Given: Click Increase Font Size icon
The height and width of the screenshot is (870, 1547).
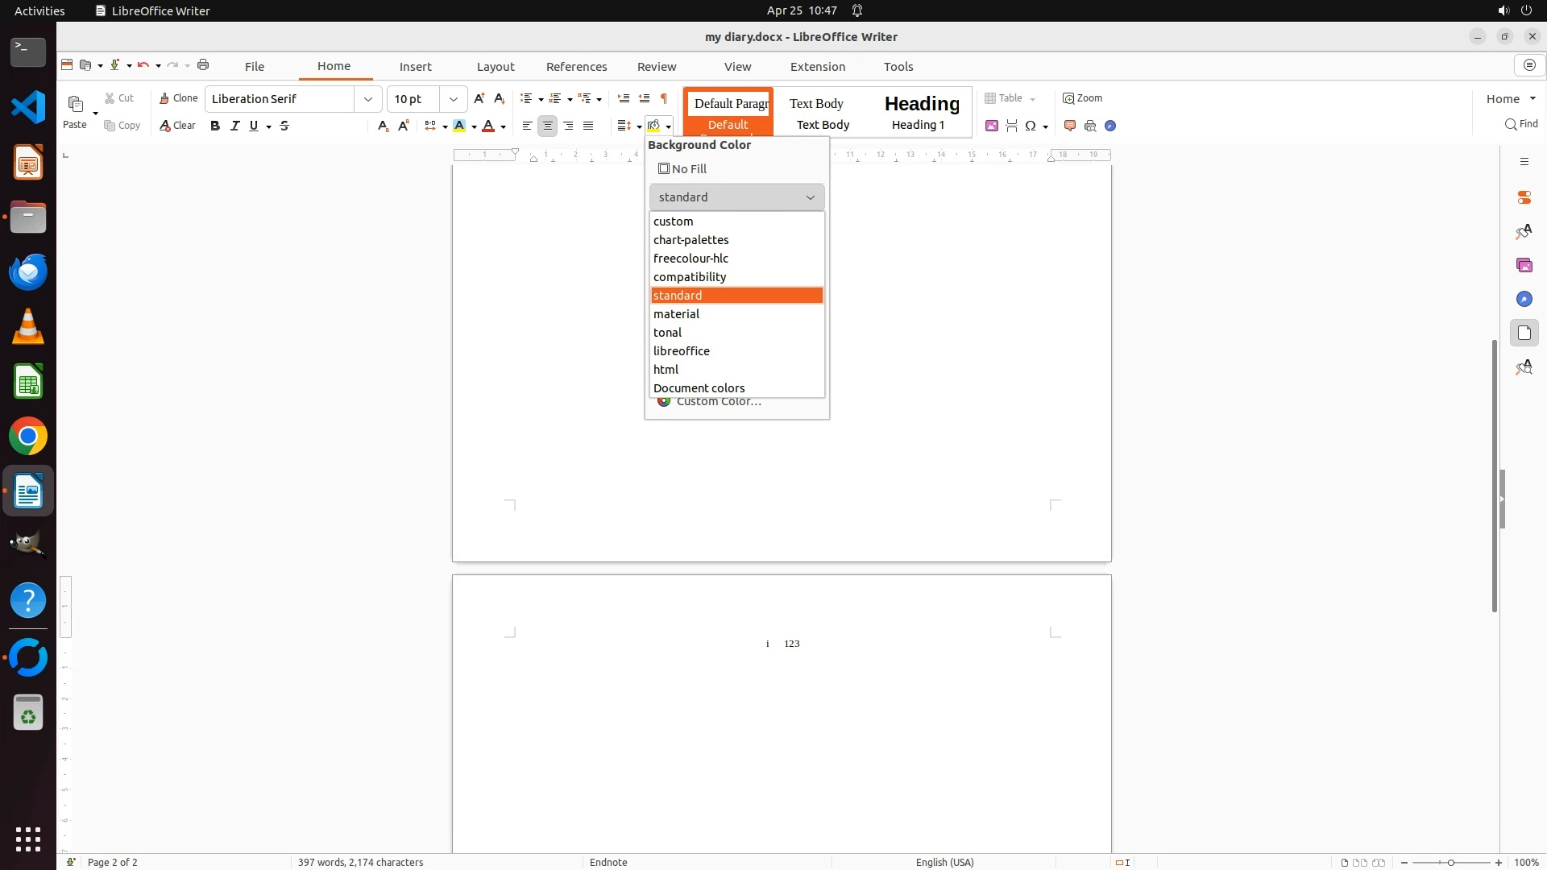Looking at the screenshot, I should [479, 98].
